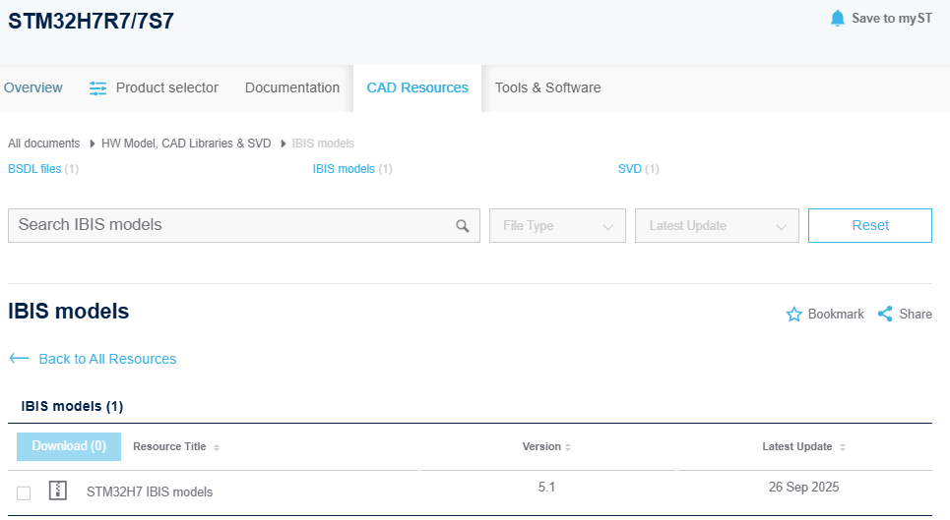Click the date 26 Sep 2025
Image resolution: width=950 pixels, height=520 pixels.
click(x=803, y=487)
